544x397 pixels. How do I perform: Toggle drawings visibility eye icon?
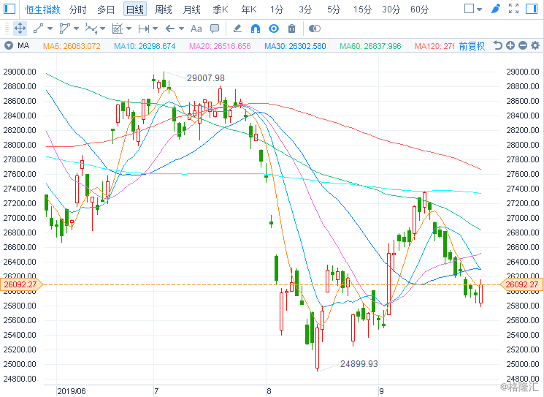pos(274,29)
